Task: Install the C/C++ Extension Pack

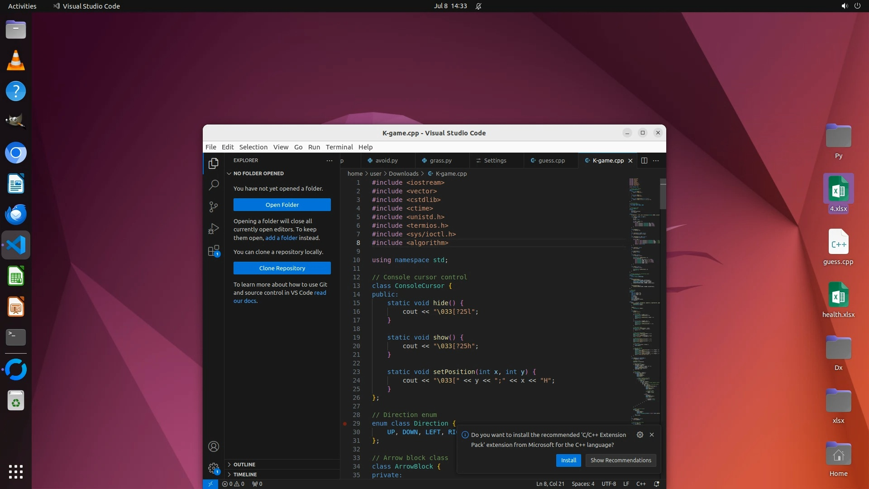Action: pos(568,460)
